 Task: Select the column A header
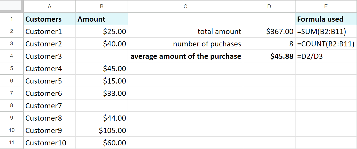pos(50,6)
